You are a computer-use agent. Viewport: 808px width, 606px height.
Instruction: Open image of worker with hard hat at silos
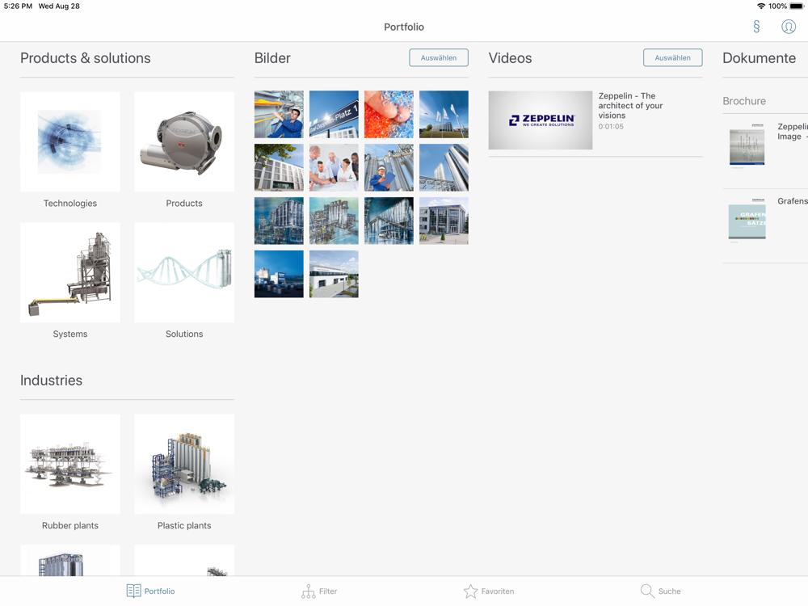pyautogui.click(x=389, y=167)
